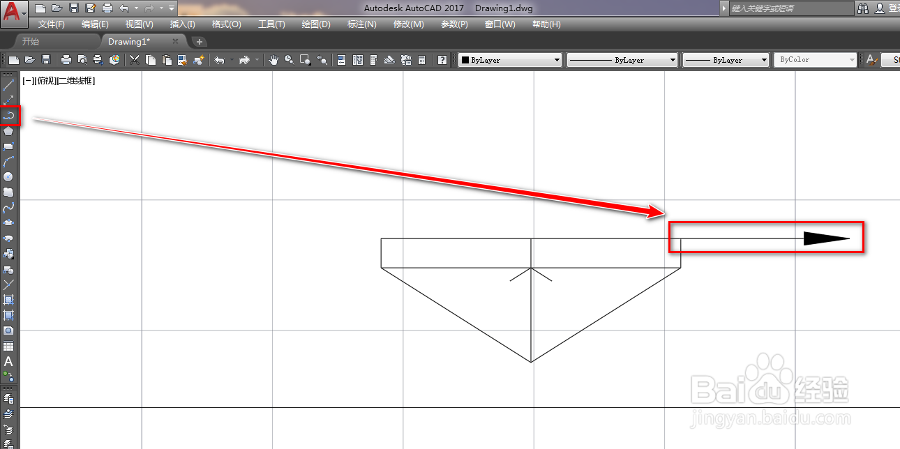Select the Line draw tool
Image resolution: width=900 pixels, height=449 pixels.
pyautogui.click(x=8, y=85)
